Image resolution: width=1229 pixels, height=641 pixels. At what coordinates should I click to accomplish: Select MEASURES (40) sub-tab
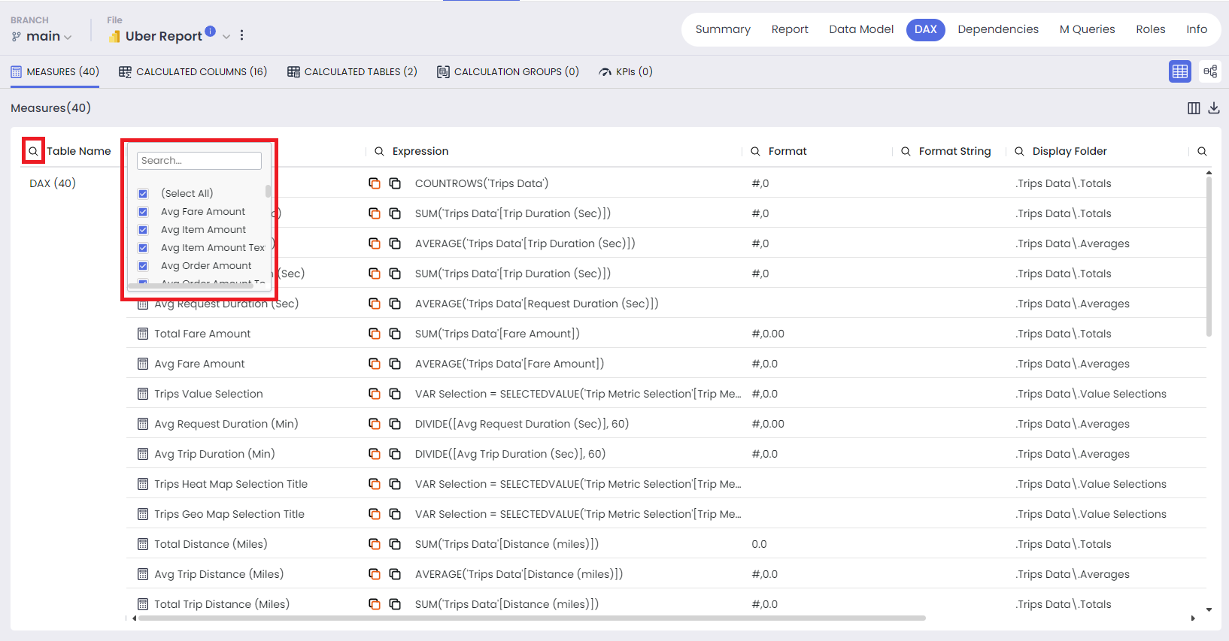click(55, 71)
